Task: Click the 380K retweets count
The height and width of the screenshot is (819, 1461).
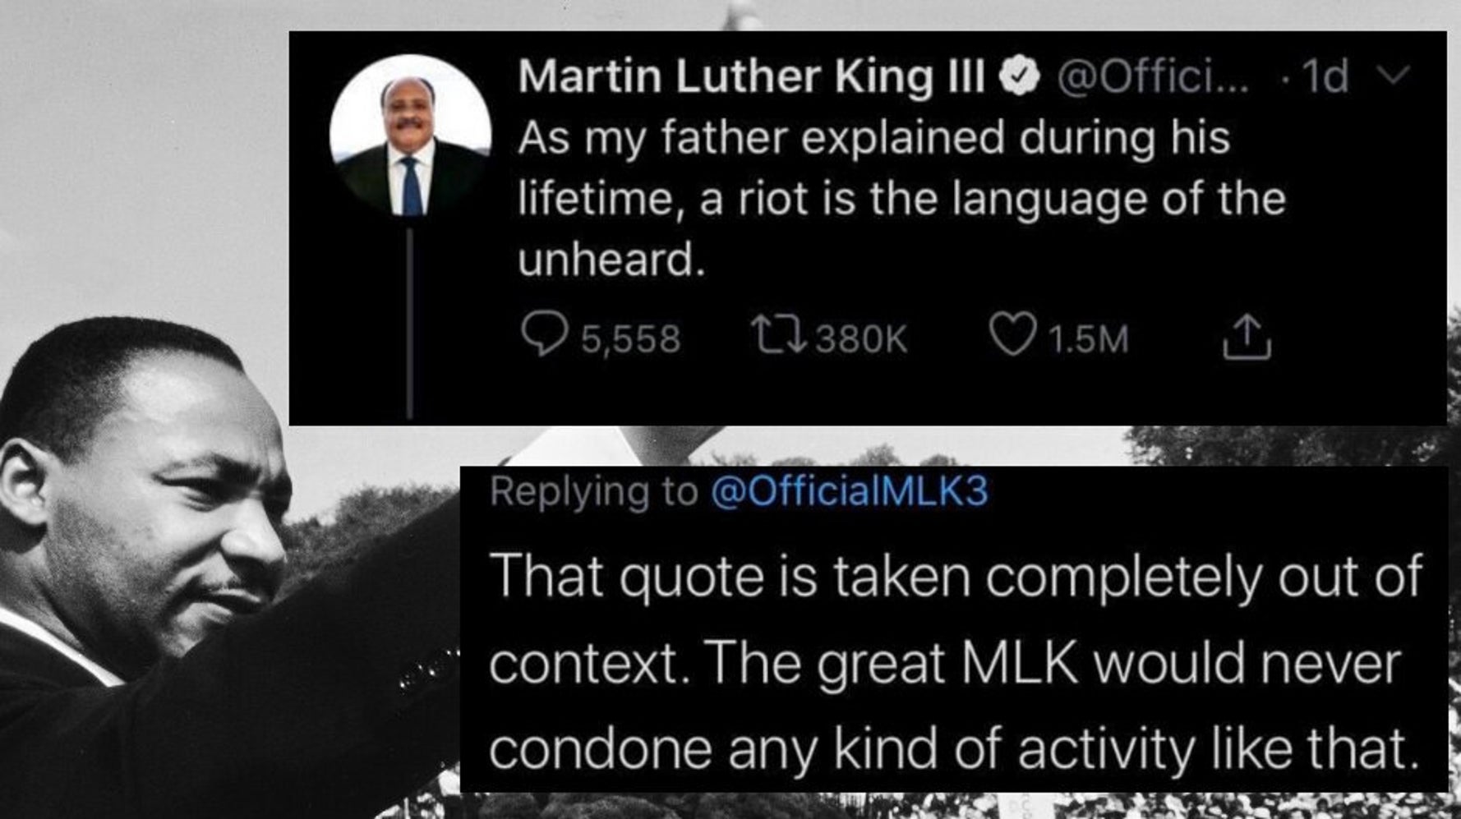Action: point(861,339)
